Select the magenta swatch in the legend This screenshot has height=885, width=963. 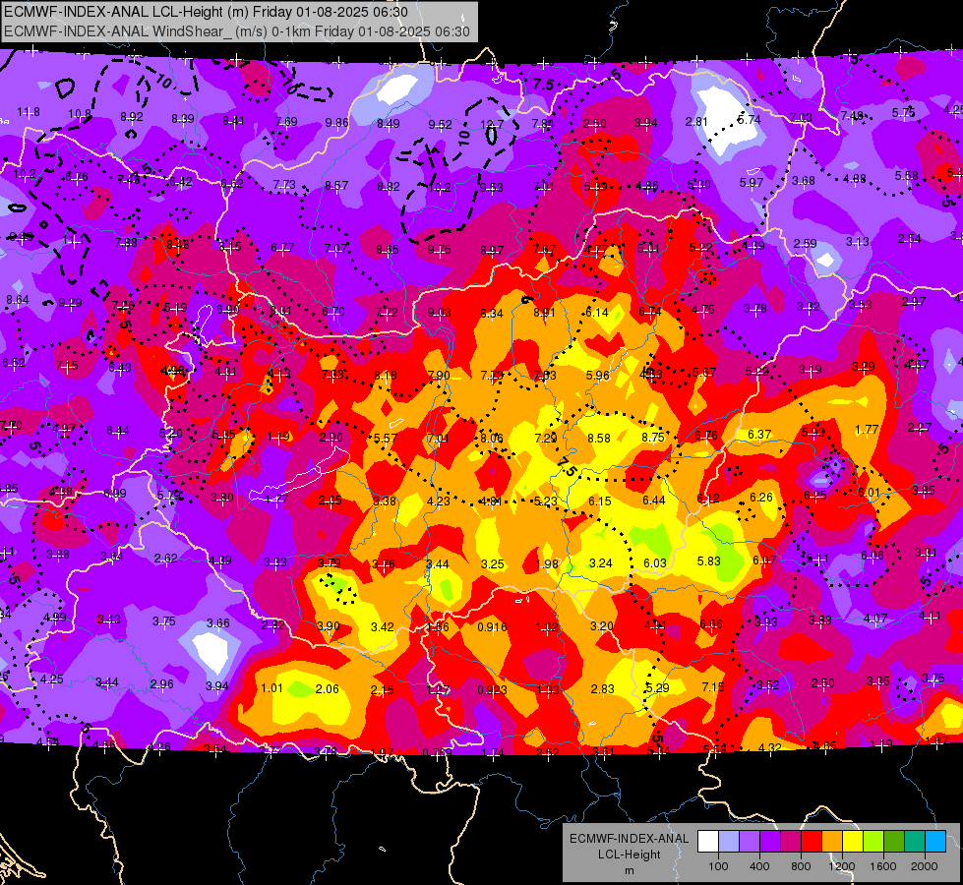point(791,841)
